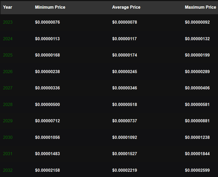Screen dimensions: 218x177
Task: Open the 2026 year link
Action: coord(8,72)
